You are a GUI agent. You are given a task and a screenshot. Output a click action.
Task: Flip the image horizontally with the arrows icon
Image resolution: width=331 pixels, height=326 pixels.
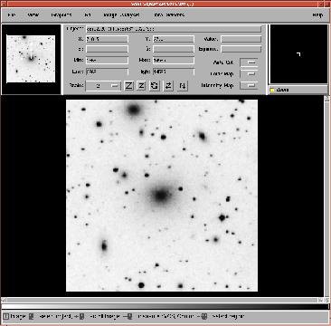click(168, 86)
